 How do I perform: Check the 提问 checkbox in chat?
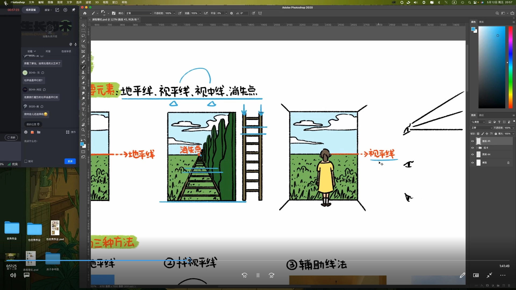click(26, 161)
